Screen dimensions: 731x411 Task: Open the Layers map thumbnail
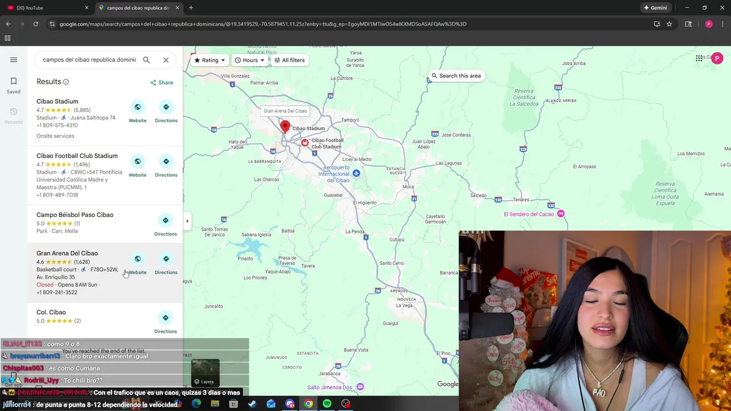(x=206, y=373)
